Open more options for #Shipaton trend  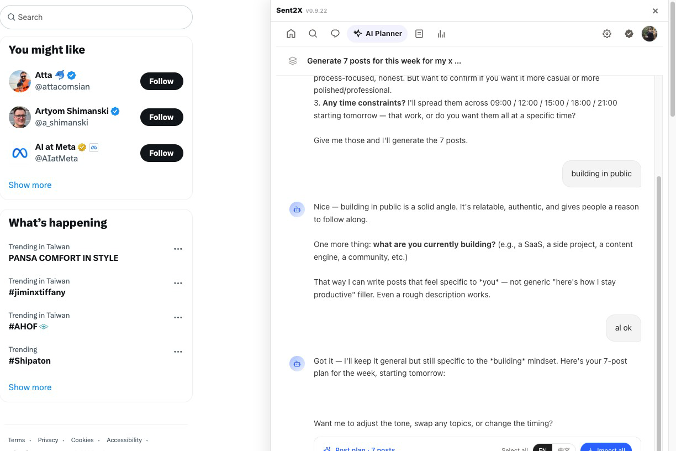tap(178, 352)
